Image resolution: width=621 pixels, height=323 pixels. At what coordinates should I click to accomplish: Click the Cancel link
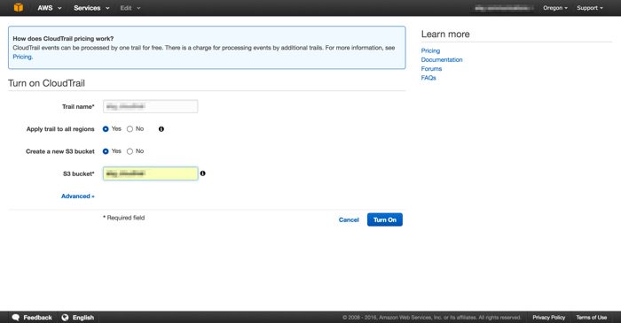(349, 220)
